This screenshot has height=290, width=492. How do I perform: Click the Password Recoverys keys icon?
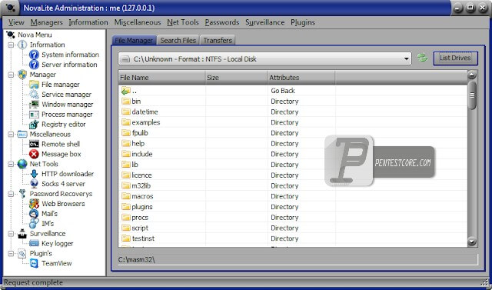coord(22,194)
